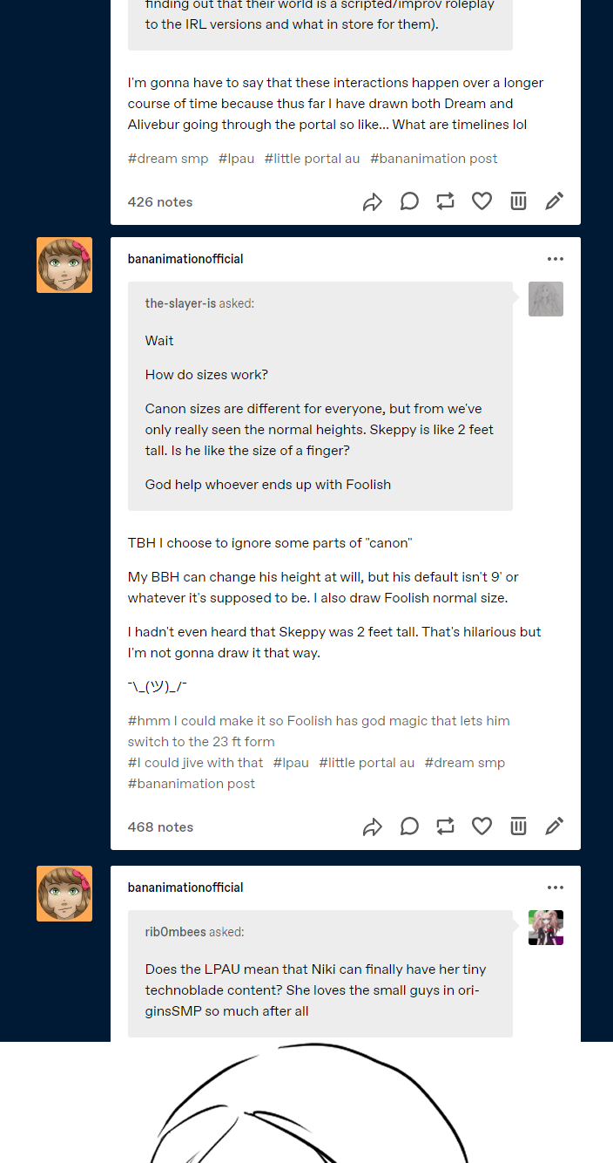The image size is (613, 1163).
Task: Reply to the 426 notes post
Action: pos(409,201)
